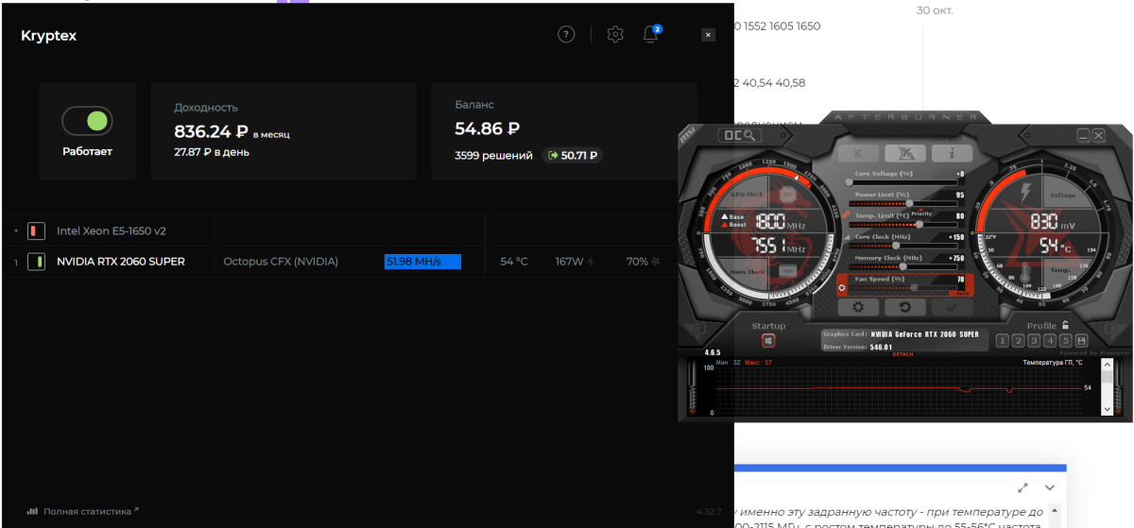This screenshot has width=1134, height=528.
Task: Click Afterburner apply checkmark button
Action: 952,307
